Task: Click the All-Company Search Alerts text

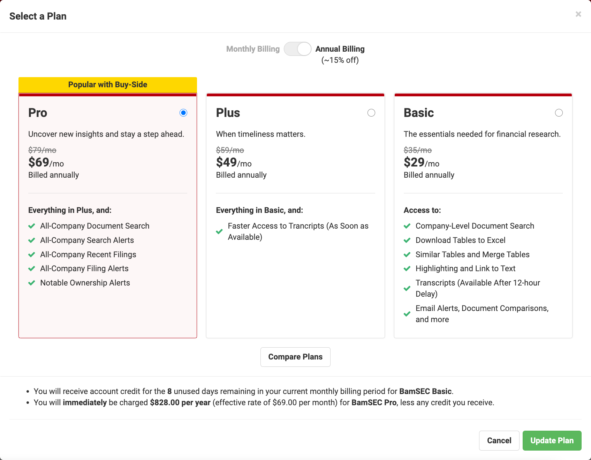Action: click(87, 240)
